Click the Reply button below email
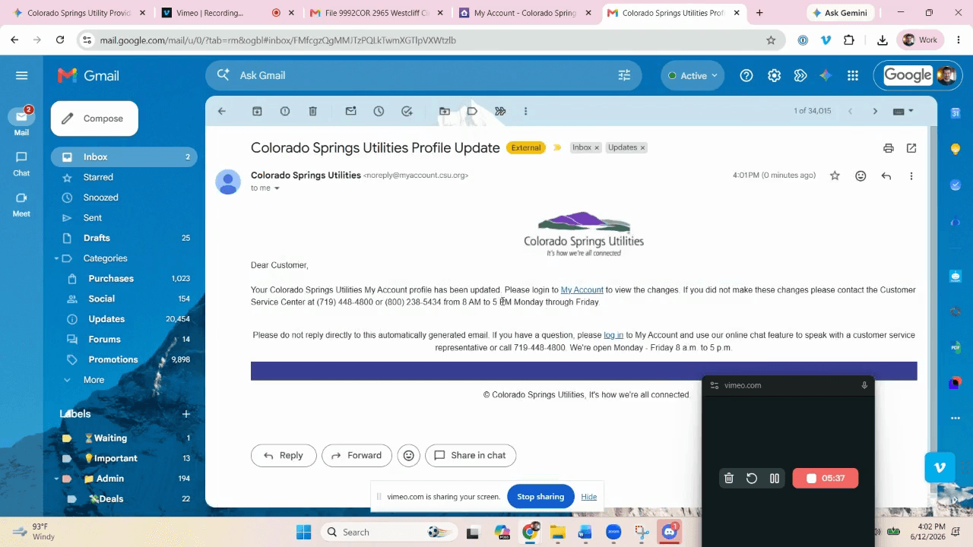Screen dimensions: 973x547 (284, 455)
